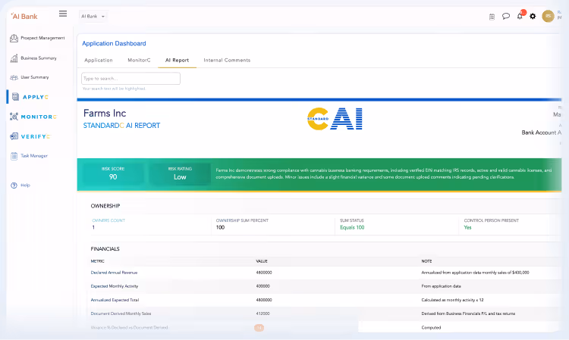Click the variance percentage badge
Image resolution: width=569 pixels, height=340 pixels.
pos(259,328)
